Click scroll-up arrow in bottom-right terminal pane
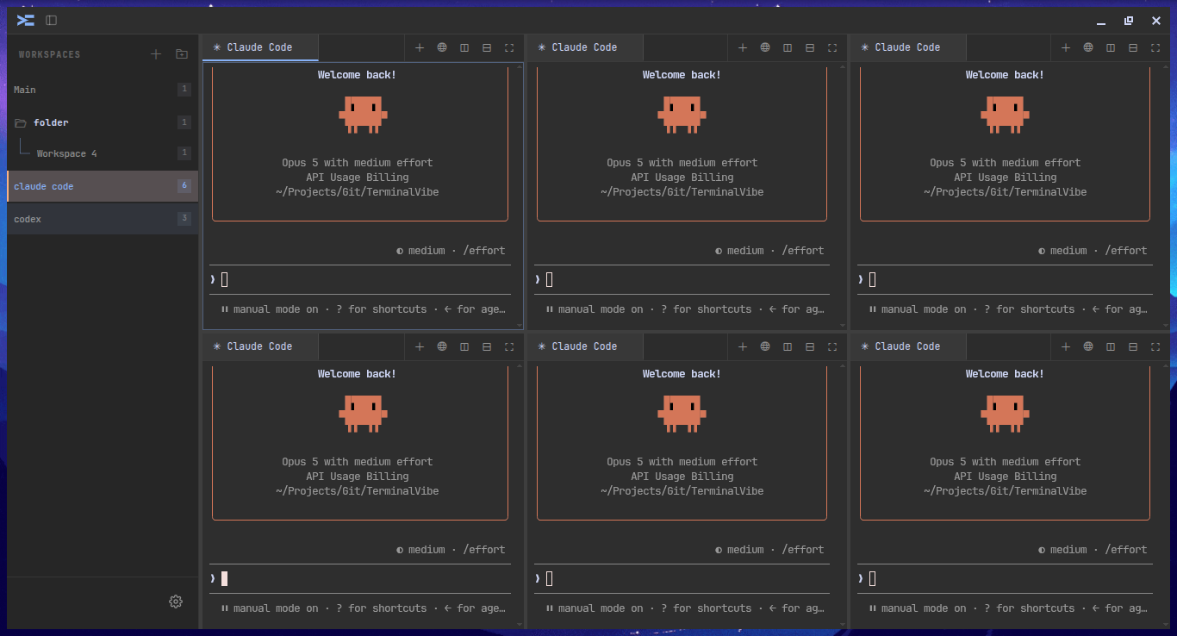This screenshot has width=1177, height=636. tap(1168, 365)
